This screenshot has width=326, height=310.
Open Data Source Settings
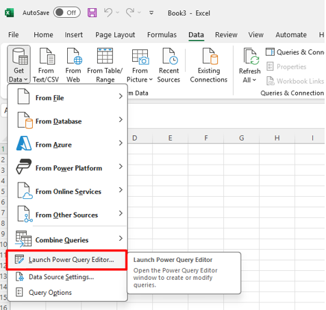(x=68, y=277)
